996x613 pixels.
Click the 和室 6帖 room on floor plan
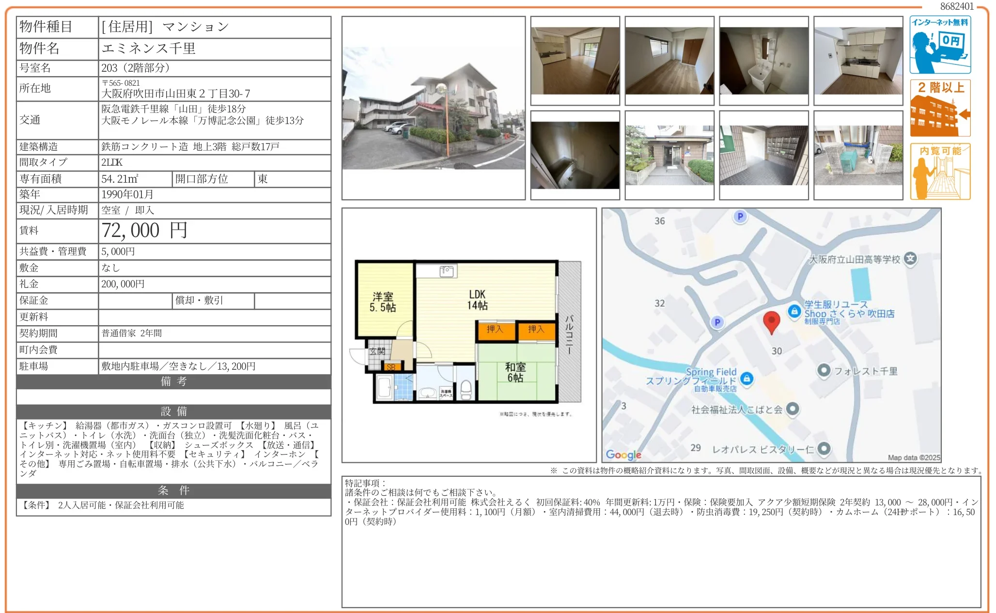click(x=515, y=372)
